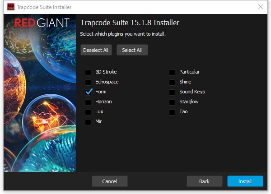
Task: Click the Red Giant icon in title bar
Action: pyautogui.click(x=11, y=7)
